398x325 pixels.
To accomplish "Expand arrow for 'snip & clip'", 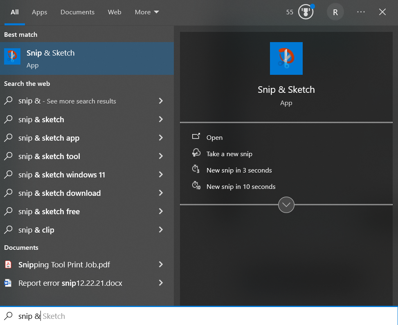I will click(161, 230).
